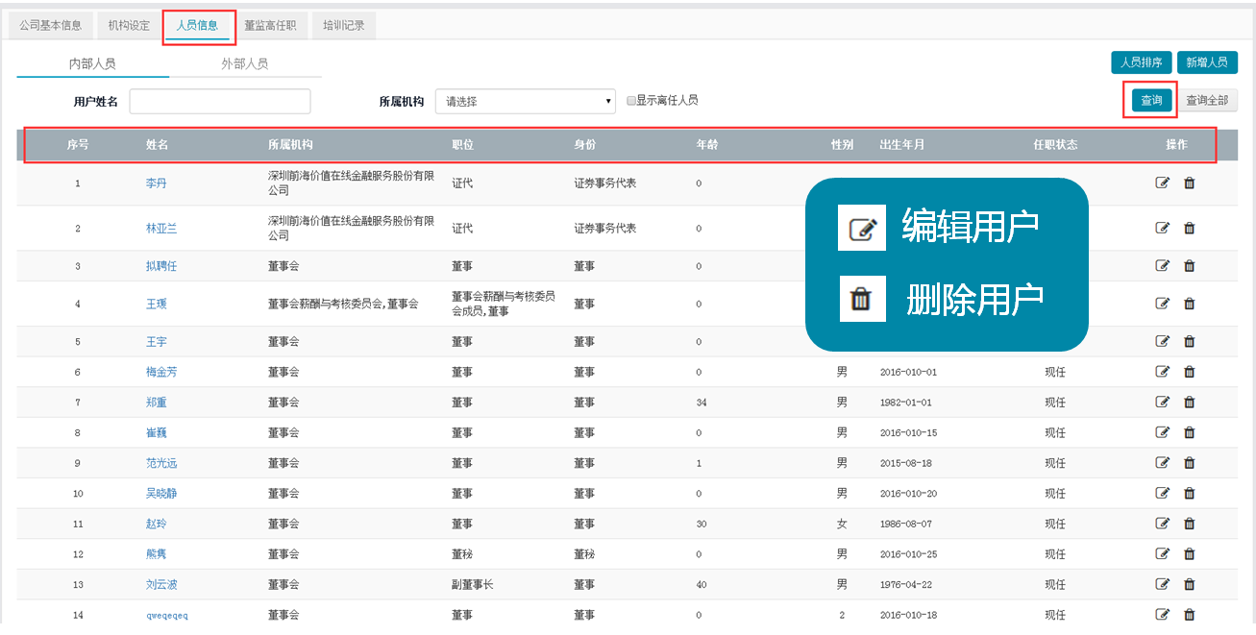The height and width of the screenshot is (635, 1256).
Task: Click name link 郑重
Action: [156, 402]
